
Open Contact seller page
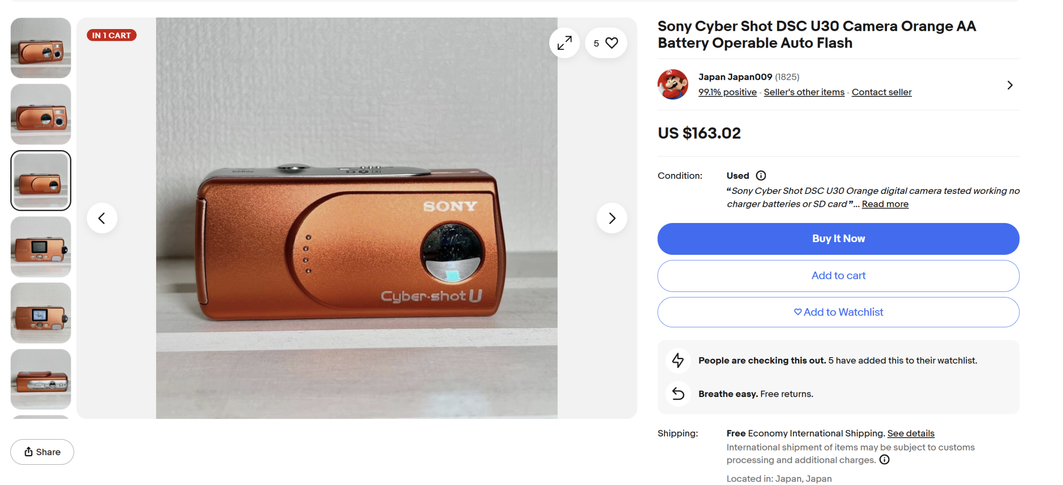point(881,92)
